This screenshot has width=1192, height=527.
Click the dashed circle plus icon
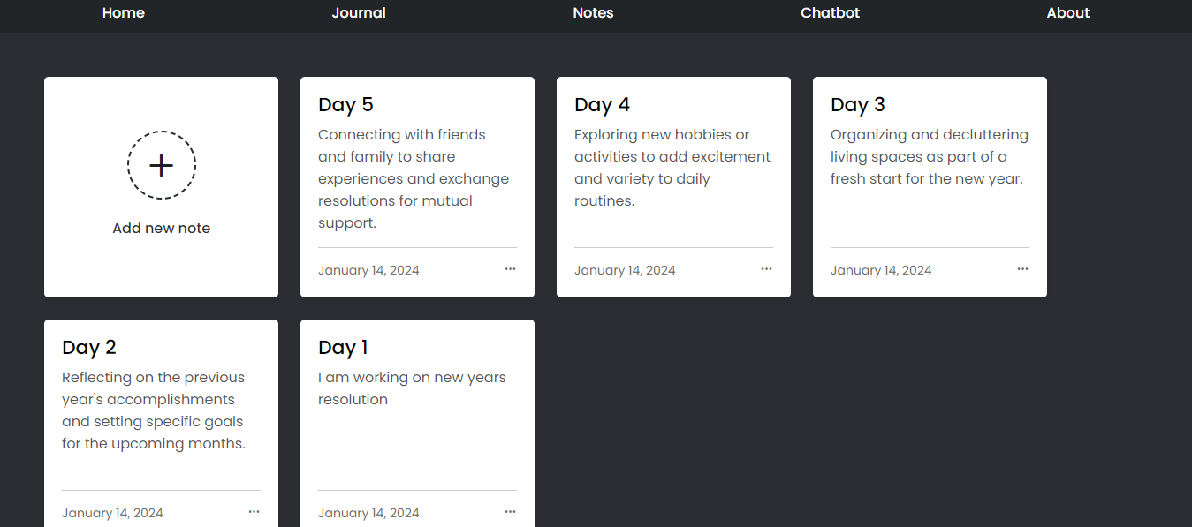tap(161, 165)
